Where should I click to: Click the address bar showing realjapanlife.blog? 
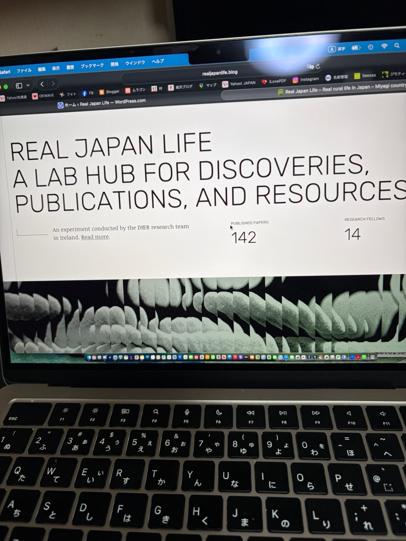coord(220,73)
